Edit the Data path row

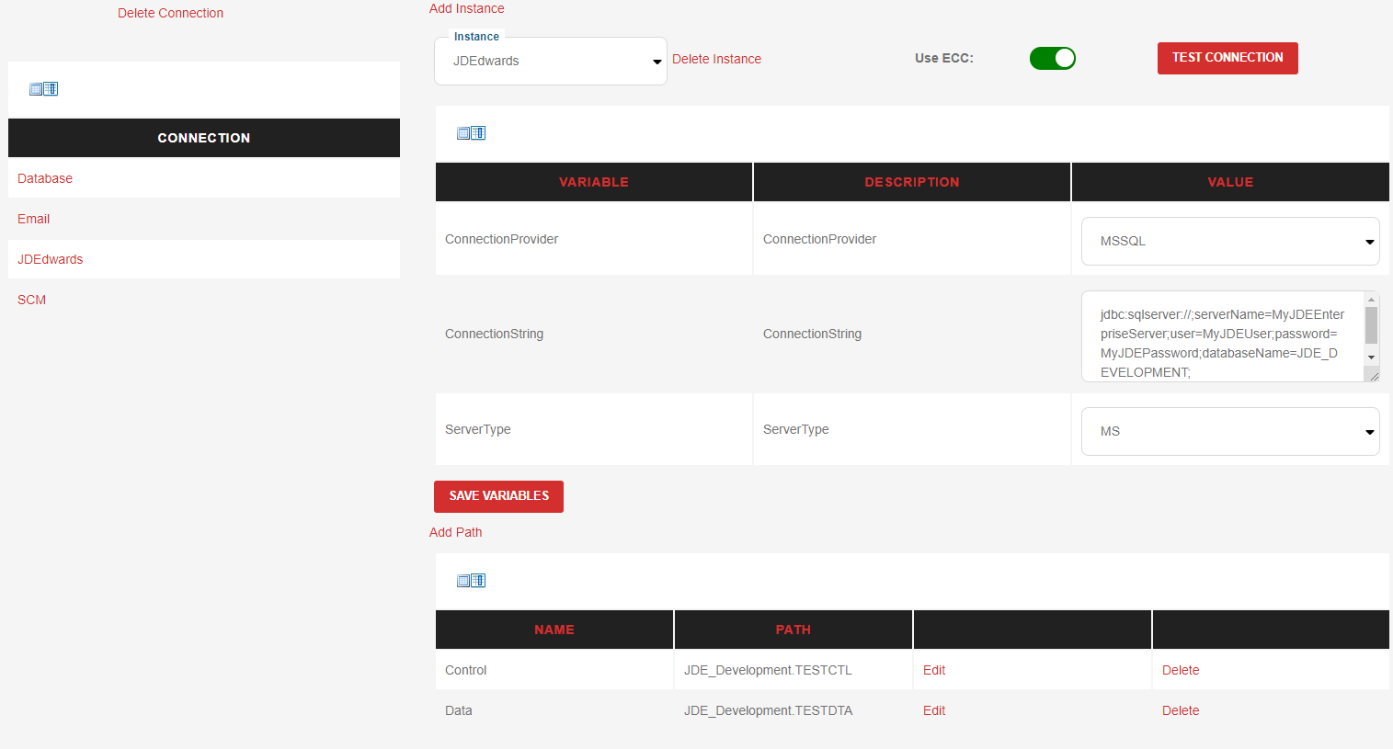[x=934, y=710]
